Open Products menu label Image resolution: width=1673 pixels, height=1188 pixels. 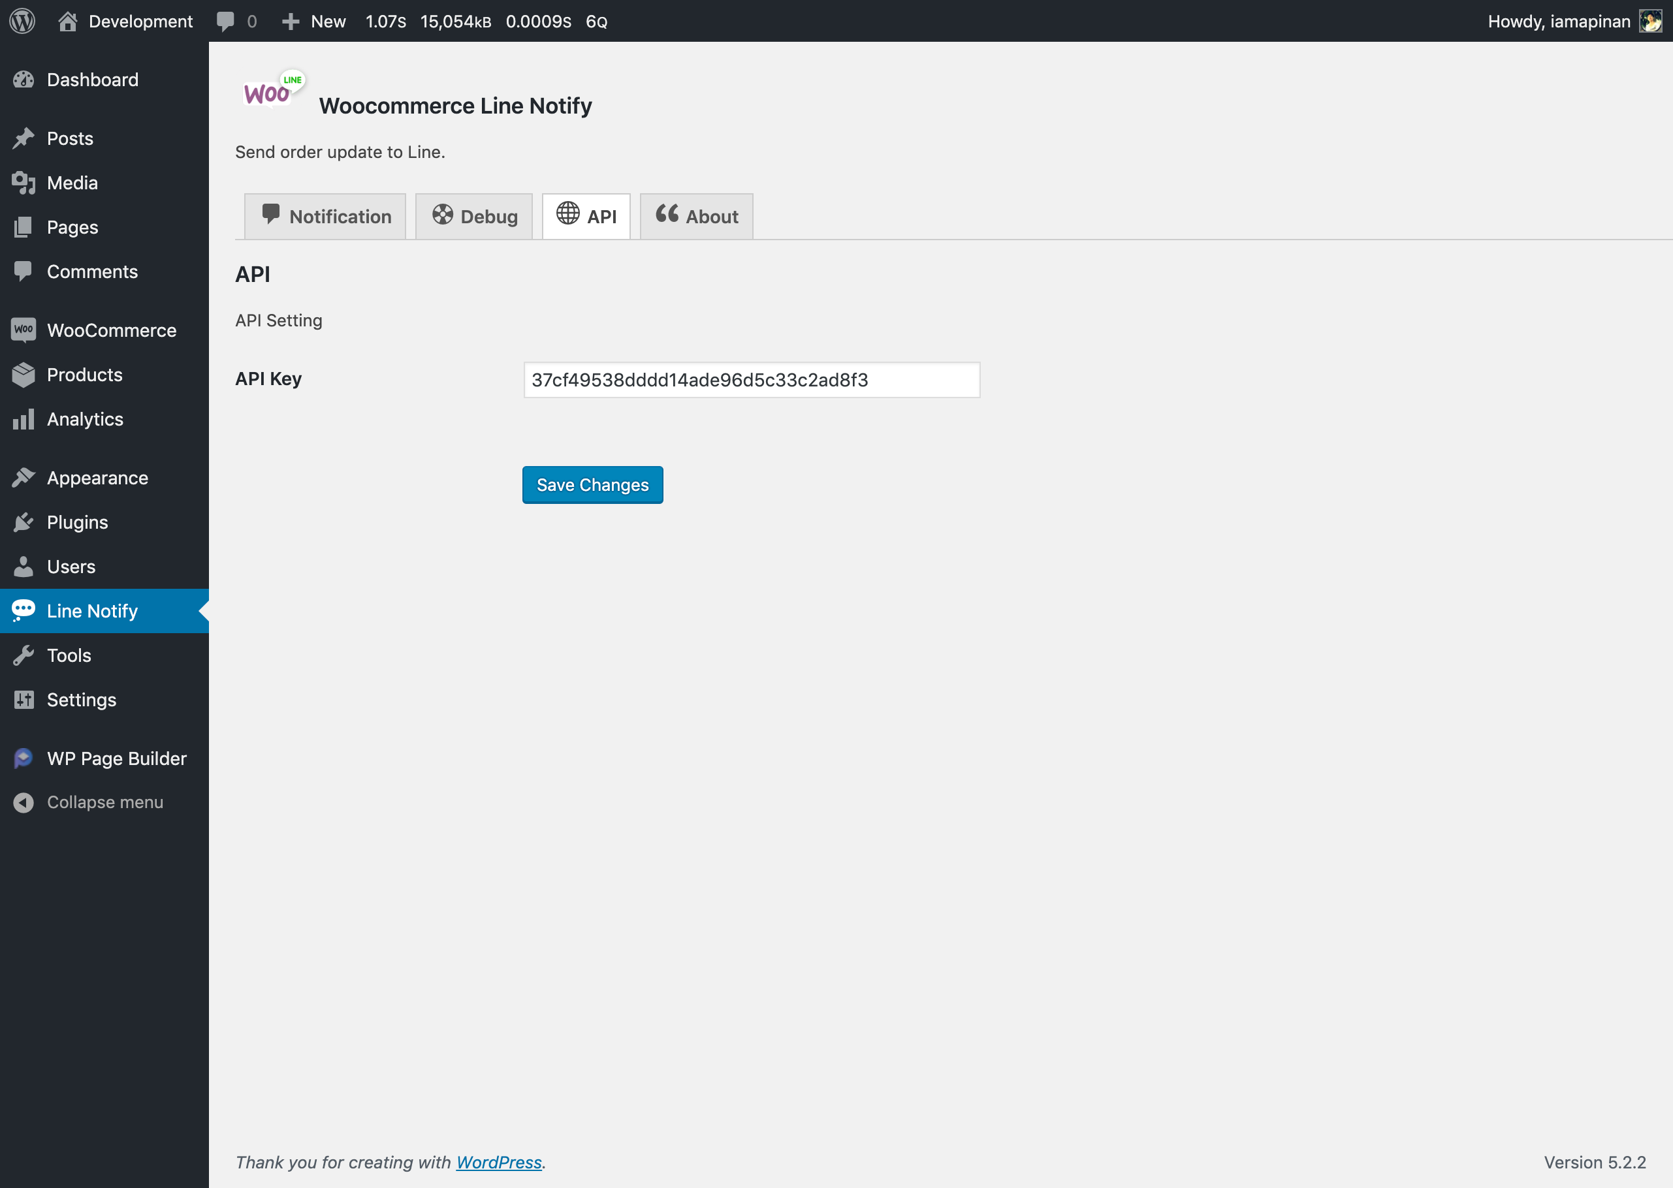pos(85,375)
